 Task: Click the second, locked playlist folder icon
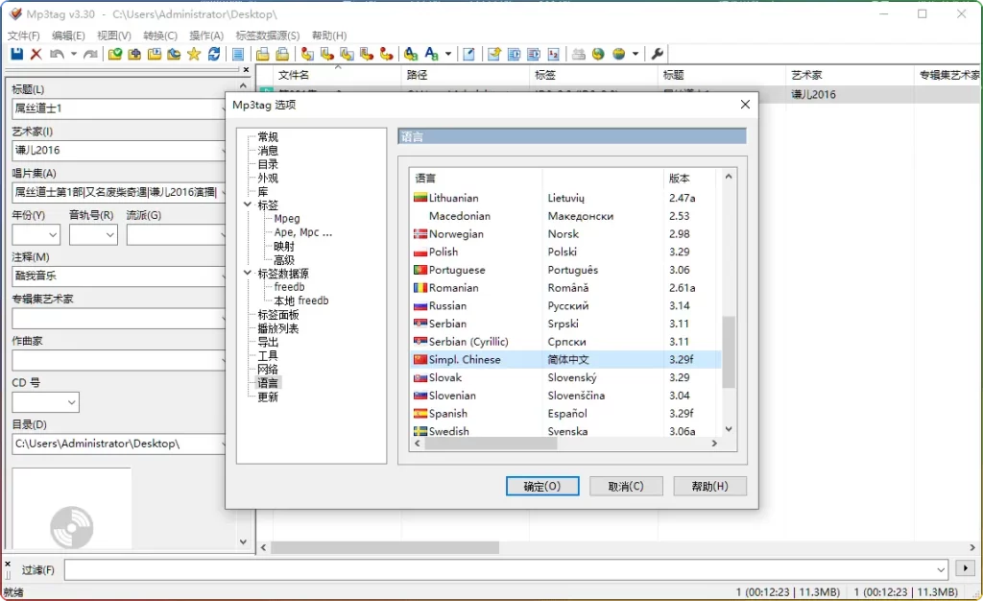pyautogui.click(x=282, y=54)
